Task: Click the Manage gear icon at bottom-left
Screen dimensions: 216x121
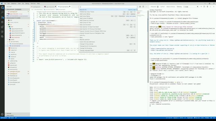Action: coord(2,114)
